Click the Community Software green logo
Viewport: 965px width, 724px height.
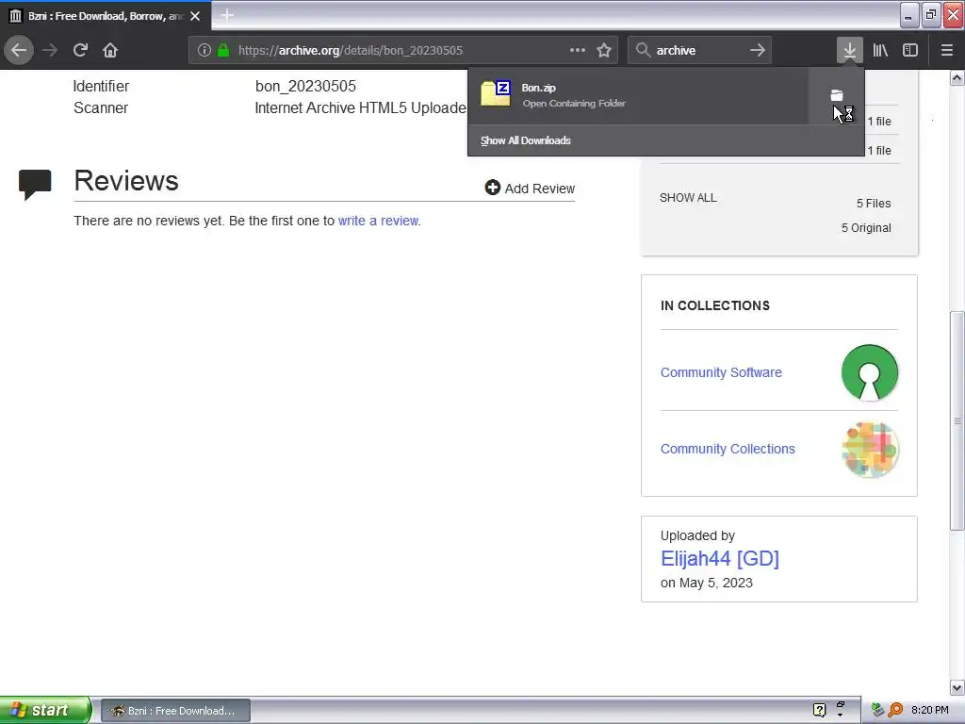click(870, 372)
